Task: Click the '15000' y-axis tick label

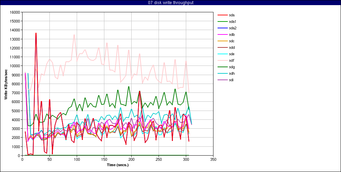Action: click(x=15, y=21)
